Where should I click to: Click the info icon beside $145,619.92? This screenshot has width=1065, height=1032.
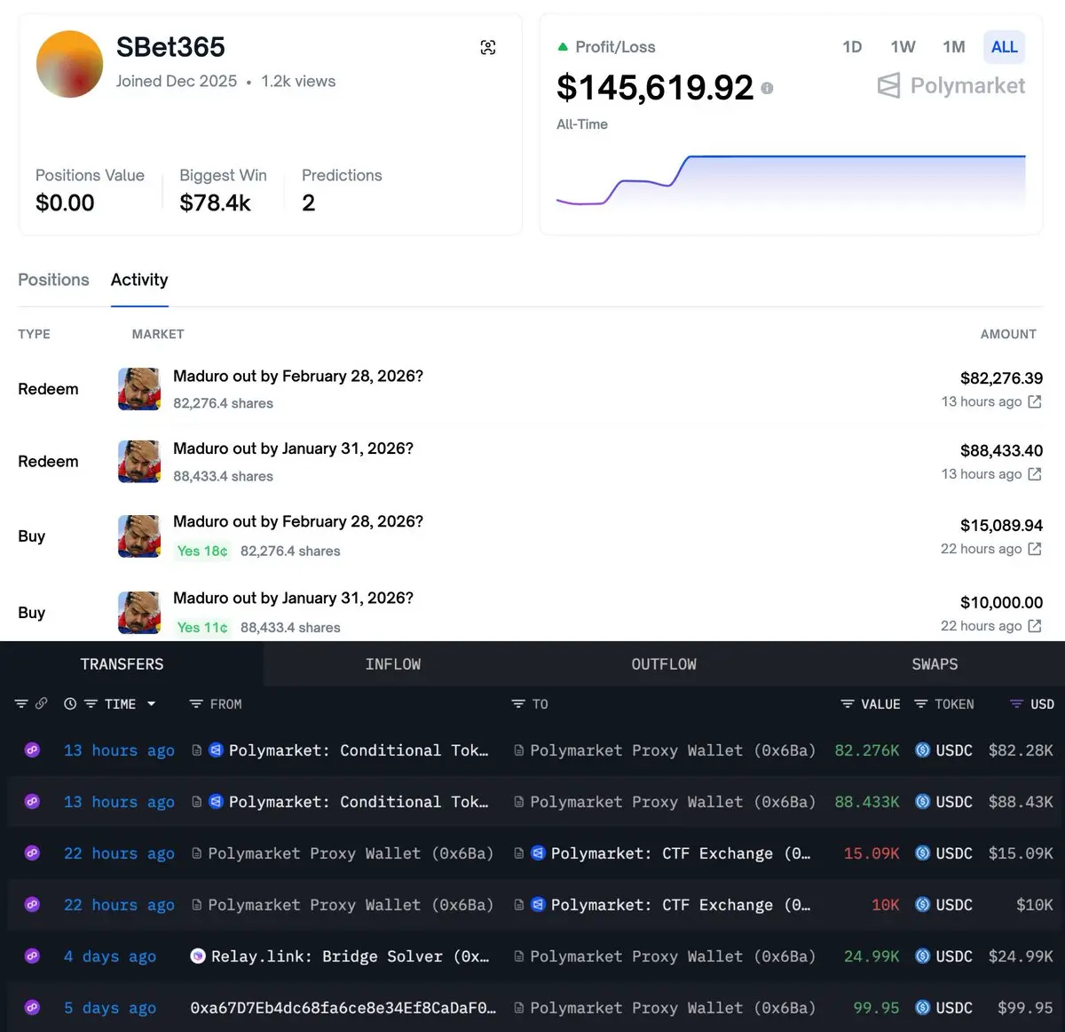point(767,88)
